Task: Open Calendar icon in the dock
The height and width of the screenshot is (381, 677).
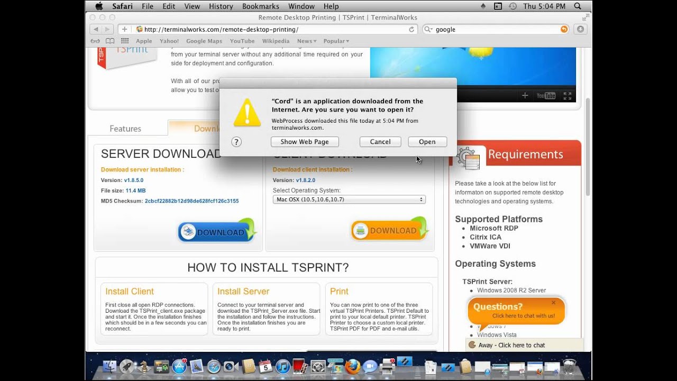Action: (266, 366)
